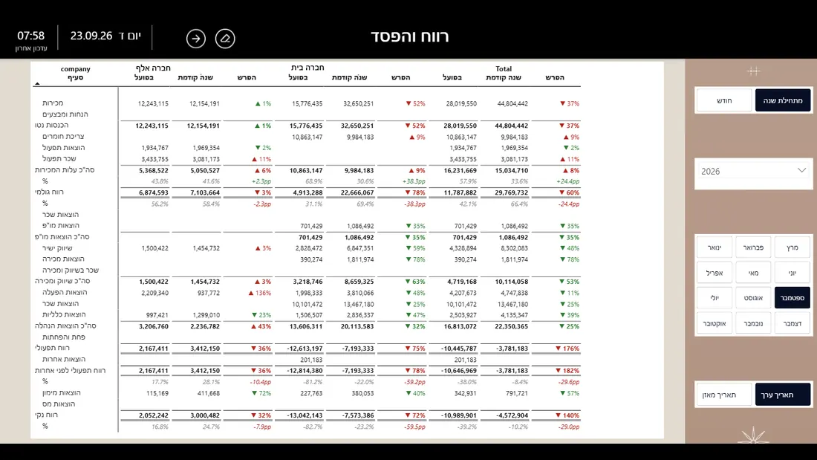Pick the יוני month button
This screenshot has width=817, height=460.
pos(792,273)
